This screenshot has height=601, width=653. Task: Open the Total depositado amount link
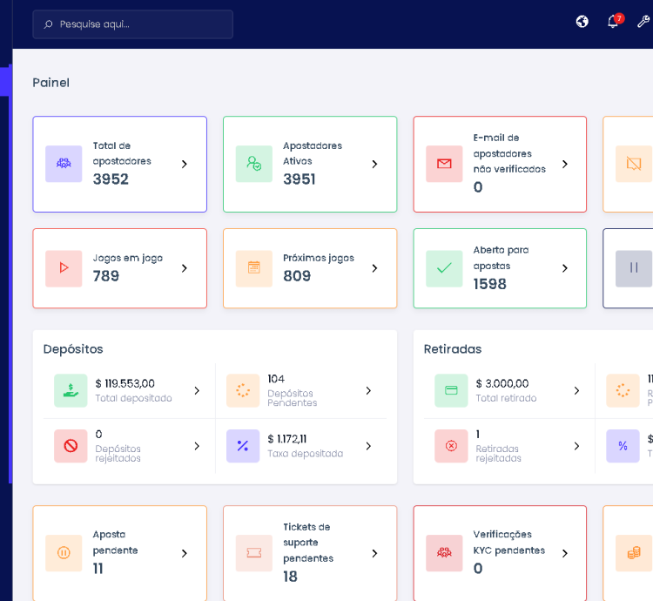pos(125,383)
